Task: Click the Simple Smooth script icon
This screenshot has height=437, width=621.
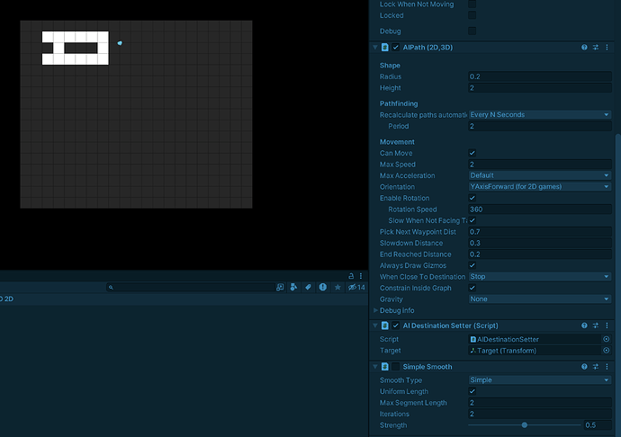Action: [x=384, y=367]
